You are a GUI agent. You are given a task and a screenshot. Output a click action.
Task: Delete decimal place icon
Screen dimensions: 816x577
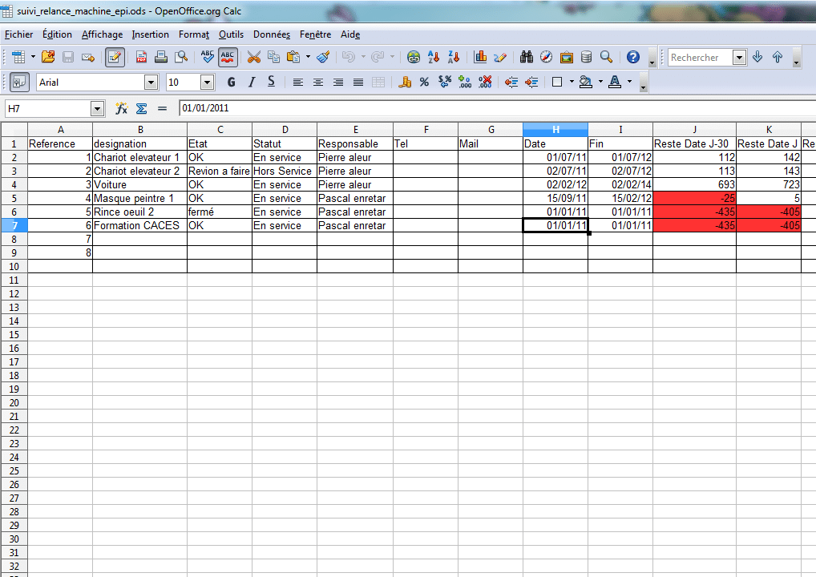(x=485, y=82)
